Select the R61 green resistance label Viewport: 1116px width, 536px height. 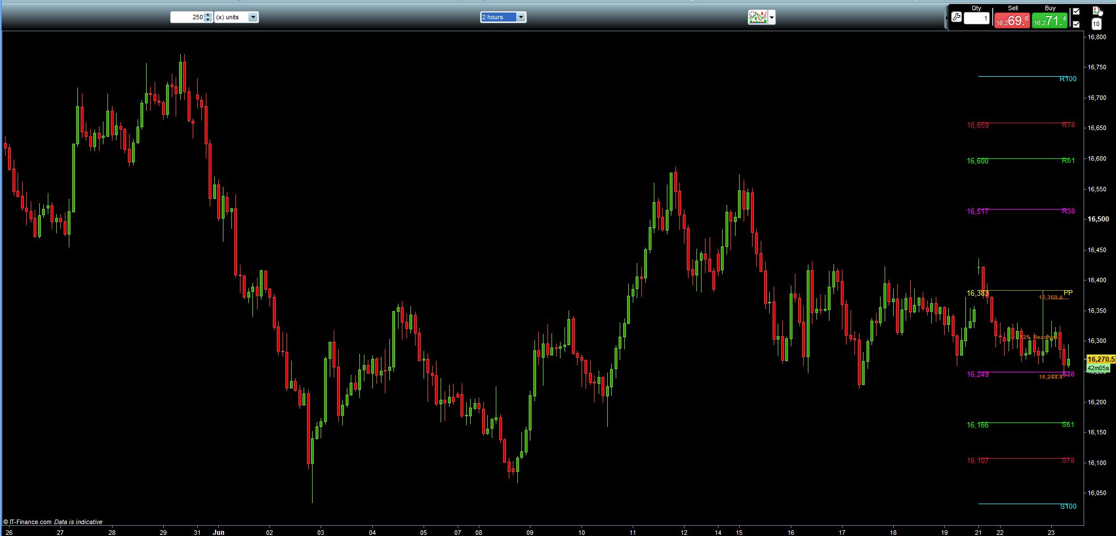point(1068,161)
